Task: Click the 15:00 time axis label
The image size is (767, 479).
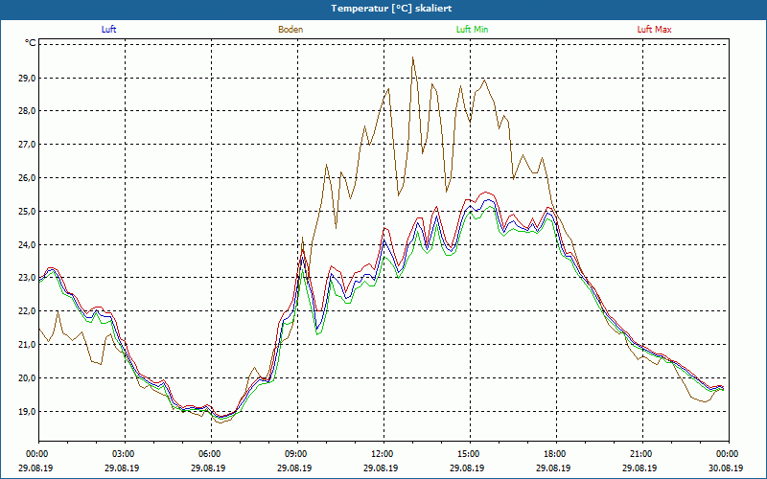Action: 471,454
